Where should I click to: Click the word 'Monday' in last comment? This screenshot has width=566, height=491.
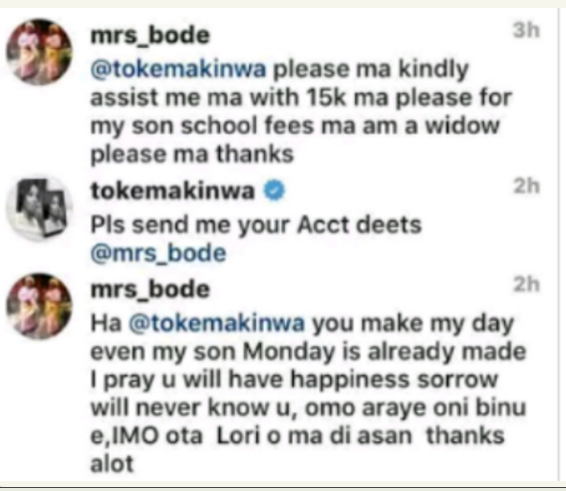tap(288, 352)
